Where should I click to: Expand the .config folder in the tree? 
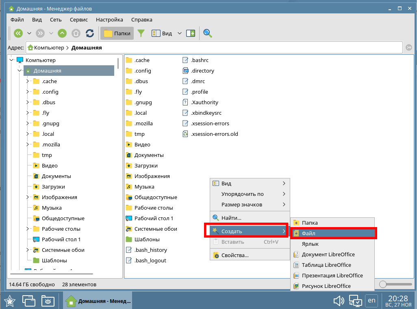point(28,92)
